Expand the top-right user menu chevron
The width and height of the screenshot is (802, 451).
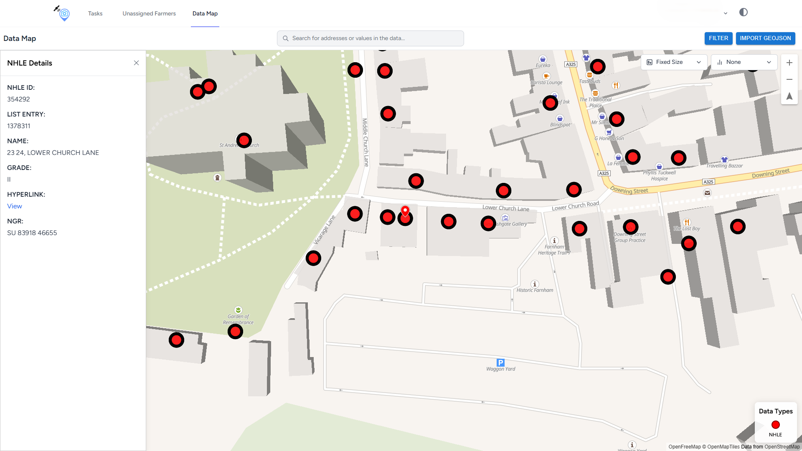(x=726, y=13)
